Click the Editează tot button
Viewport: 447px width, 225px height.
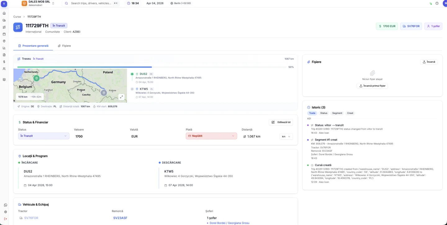(x=281, y=122)
